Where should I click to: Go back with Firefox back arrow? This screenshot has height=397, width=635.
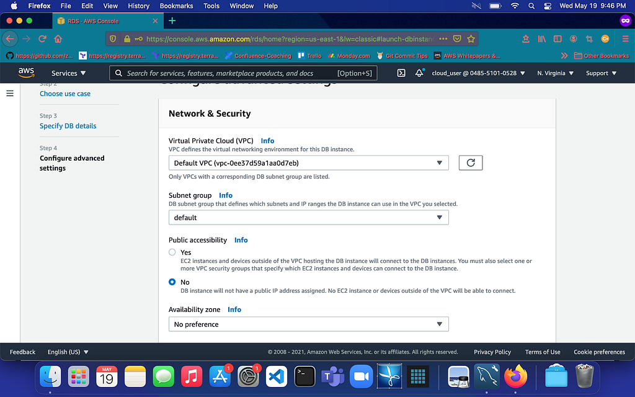tap(10, 39)
